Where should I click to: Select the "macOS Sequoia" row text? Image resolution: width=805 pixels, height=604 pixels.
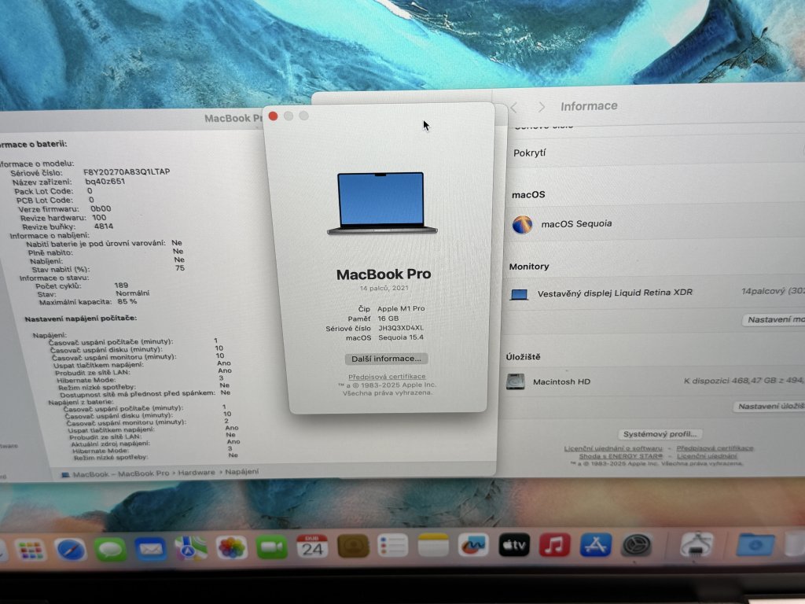(x=576, y=224)
